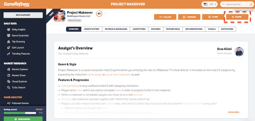Open search in new window icon
Viewport: 255px width, 121px height.
click(251, 4)
